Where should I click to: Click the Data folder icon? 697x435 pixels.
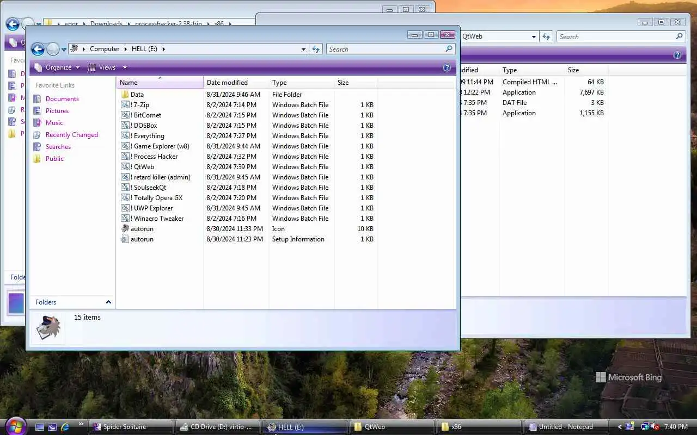(x=125, y=95)
